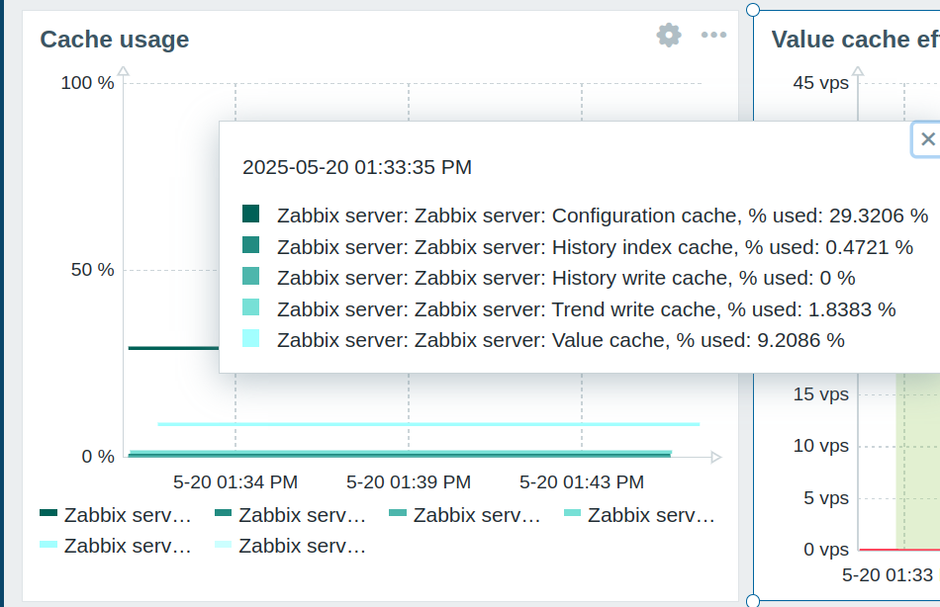Click the 5-20 01:39 PM axis label
The image size is (940, 607).
[409, 482]
